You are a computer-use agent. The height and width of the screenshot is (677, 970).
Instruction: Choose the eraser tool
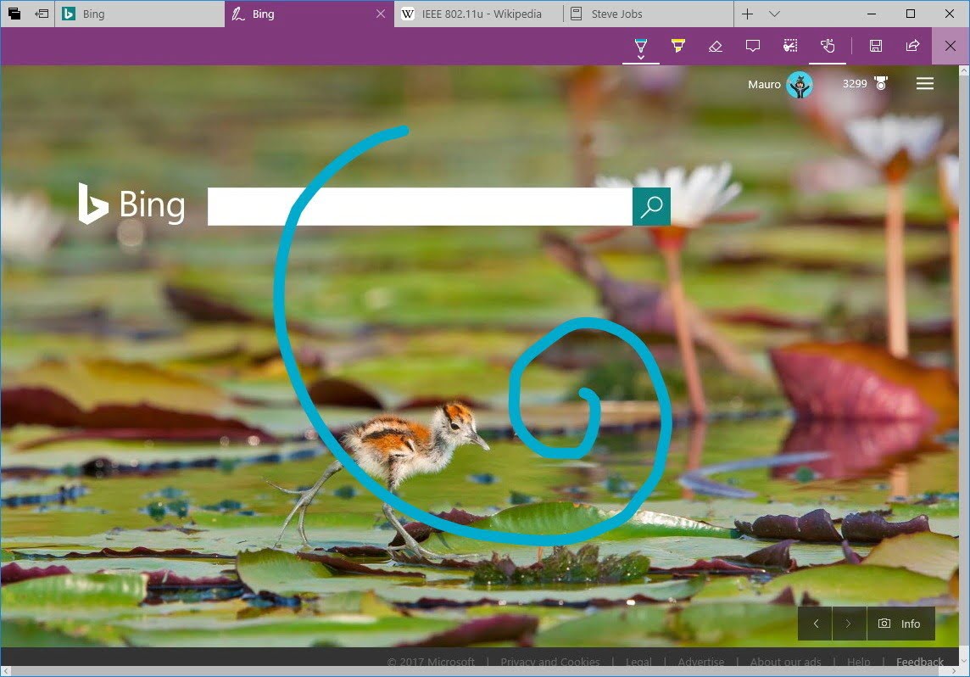click(715, 46)
